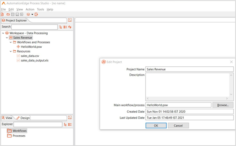Collapse the Resources folder chevron

(x=11, y=51)
